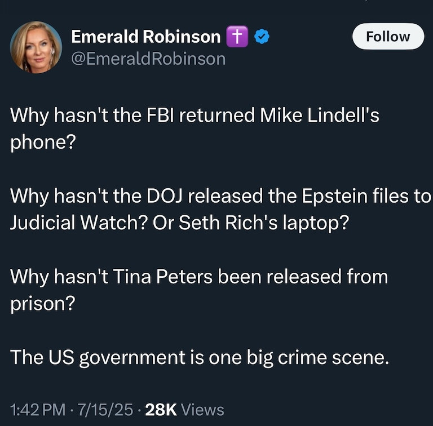Viewport: 433px width, 426px height.
Task: Click the blue verified checkmark badge
Action: click(261, 37)
